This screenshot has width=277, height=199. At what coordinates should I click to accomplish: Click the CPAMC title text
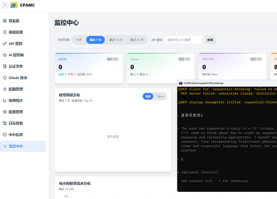pos(27,5)
